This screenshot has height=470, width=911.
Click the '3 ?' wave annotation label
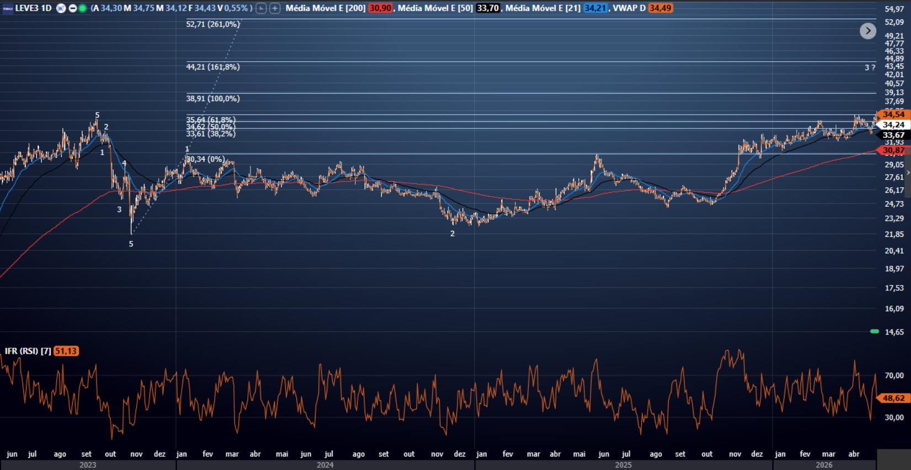point(870,67)
